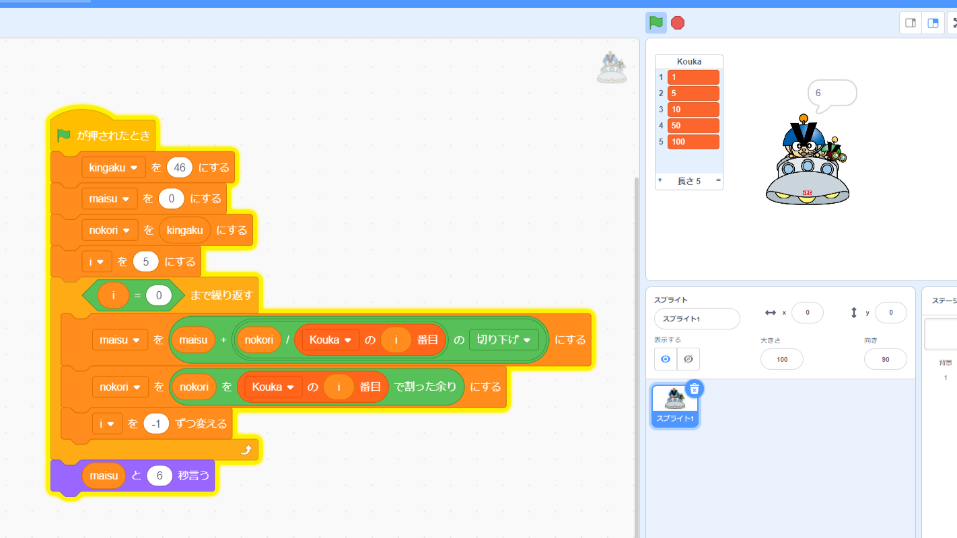Open the i variable dropdown set to 5
Image resolution: width=957 pixels, height=538 pixels.
pos(97,262)
